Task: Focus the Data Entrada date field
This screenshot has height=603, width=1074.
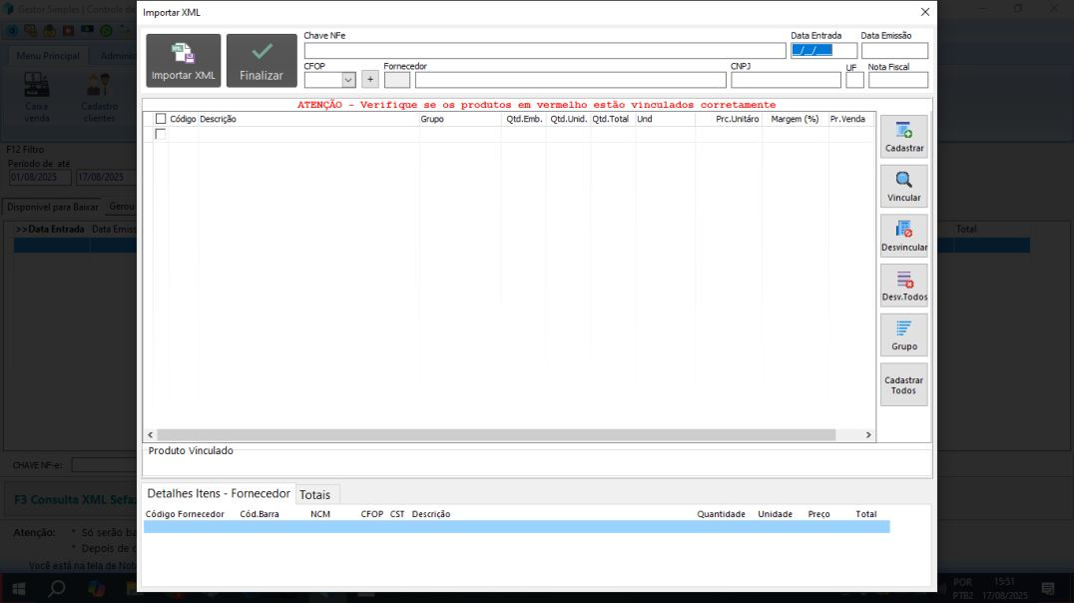Action: pyautogui.click(x=823, y=51)
